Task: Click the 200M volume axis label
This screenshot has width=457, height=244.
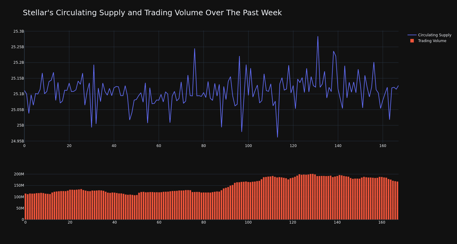Action: click(x=19, y=174)
